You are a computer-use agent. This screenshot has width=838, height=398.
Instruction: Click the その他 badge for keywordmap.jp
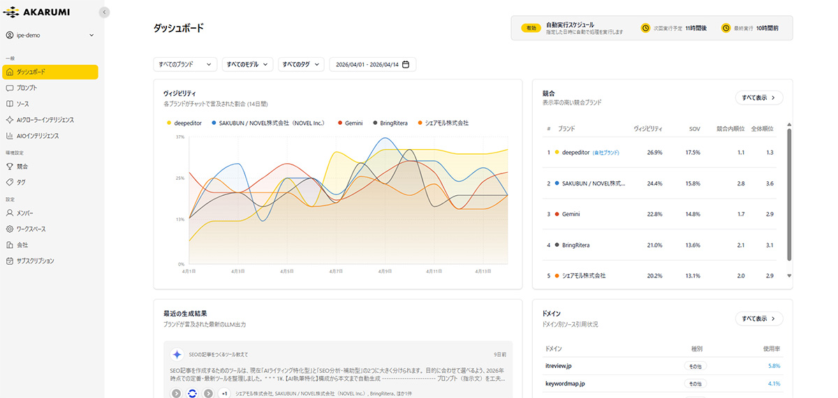click(x=695, y=383)
